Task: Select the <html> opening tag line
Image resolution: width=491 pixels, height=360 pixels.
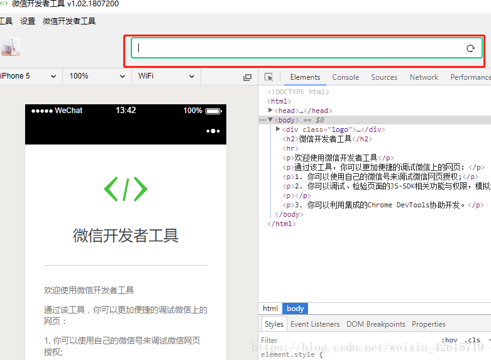Action: pos(279,101)
